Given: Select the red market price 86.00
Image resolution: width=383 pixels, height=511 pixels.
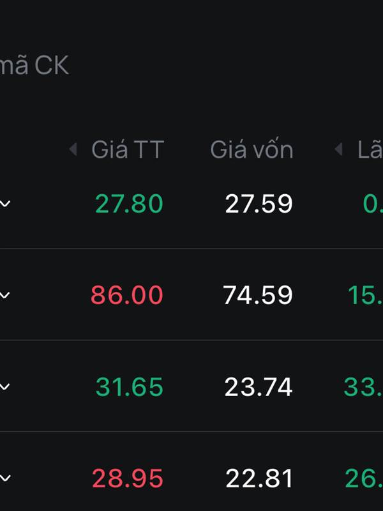Looking at the screenshot, I should (126, 295).
